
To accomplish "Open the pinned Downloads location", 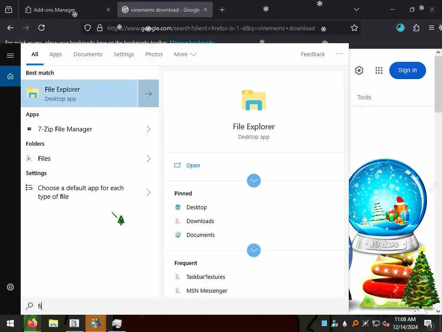I will tap(200, 221).
